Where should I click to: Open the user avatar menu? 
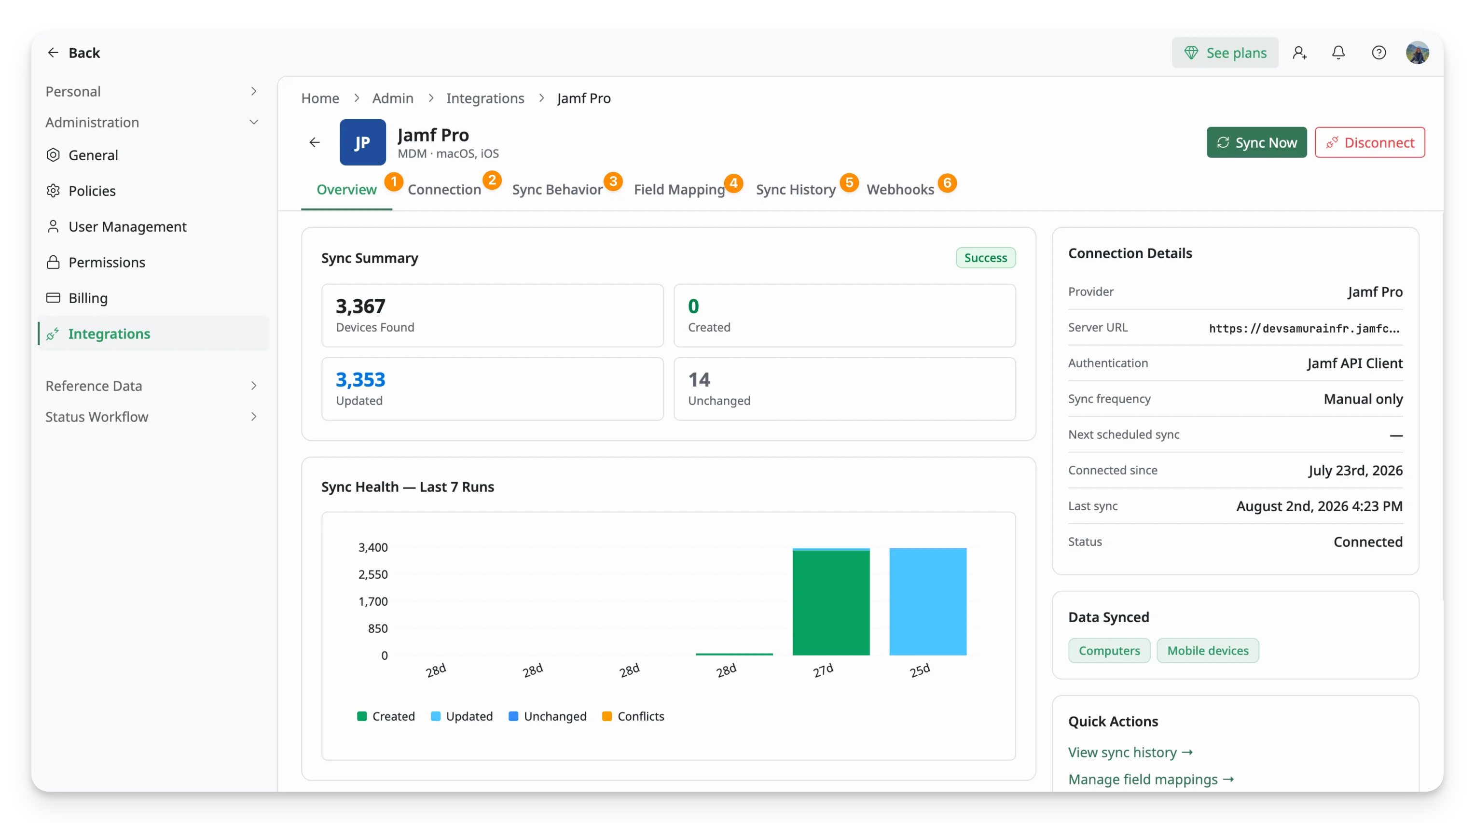(1417, 53)
